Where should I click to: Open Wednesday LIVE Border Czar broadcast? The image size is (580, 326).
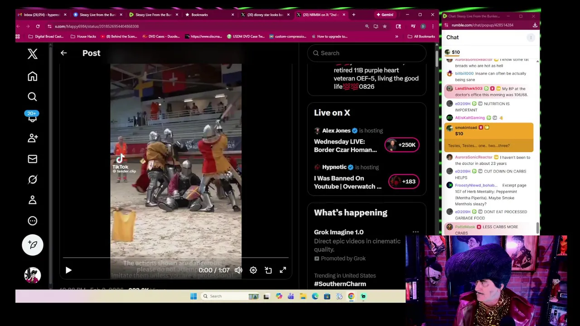click(345, 146)
